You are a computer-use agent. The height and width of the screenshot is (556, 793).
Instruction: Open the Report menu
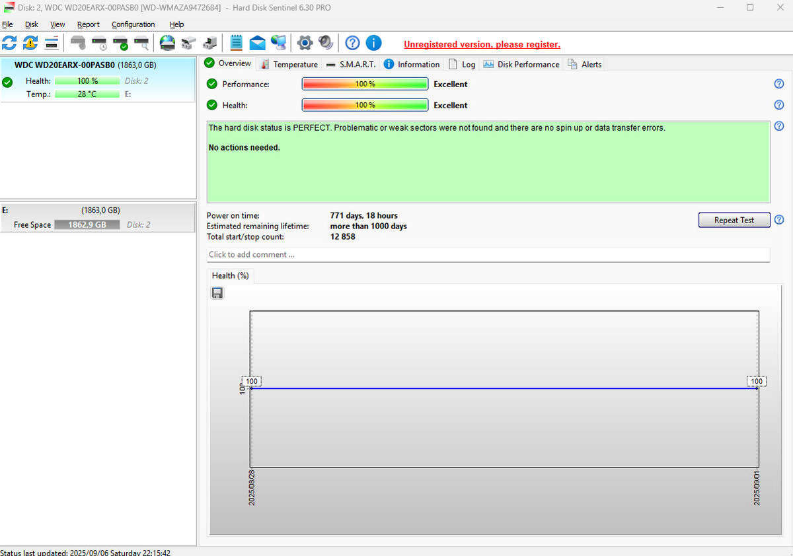click(x=88, y=24)
